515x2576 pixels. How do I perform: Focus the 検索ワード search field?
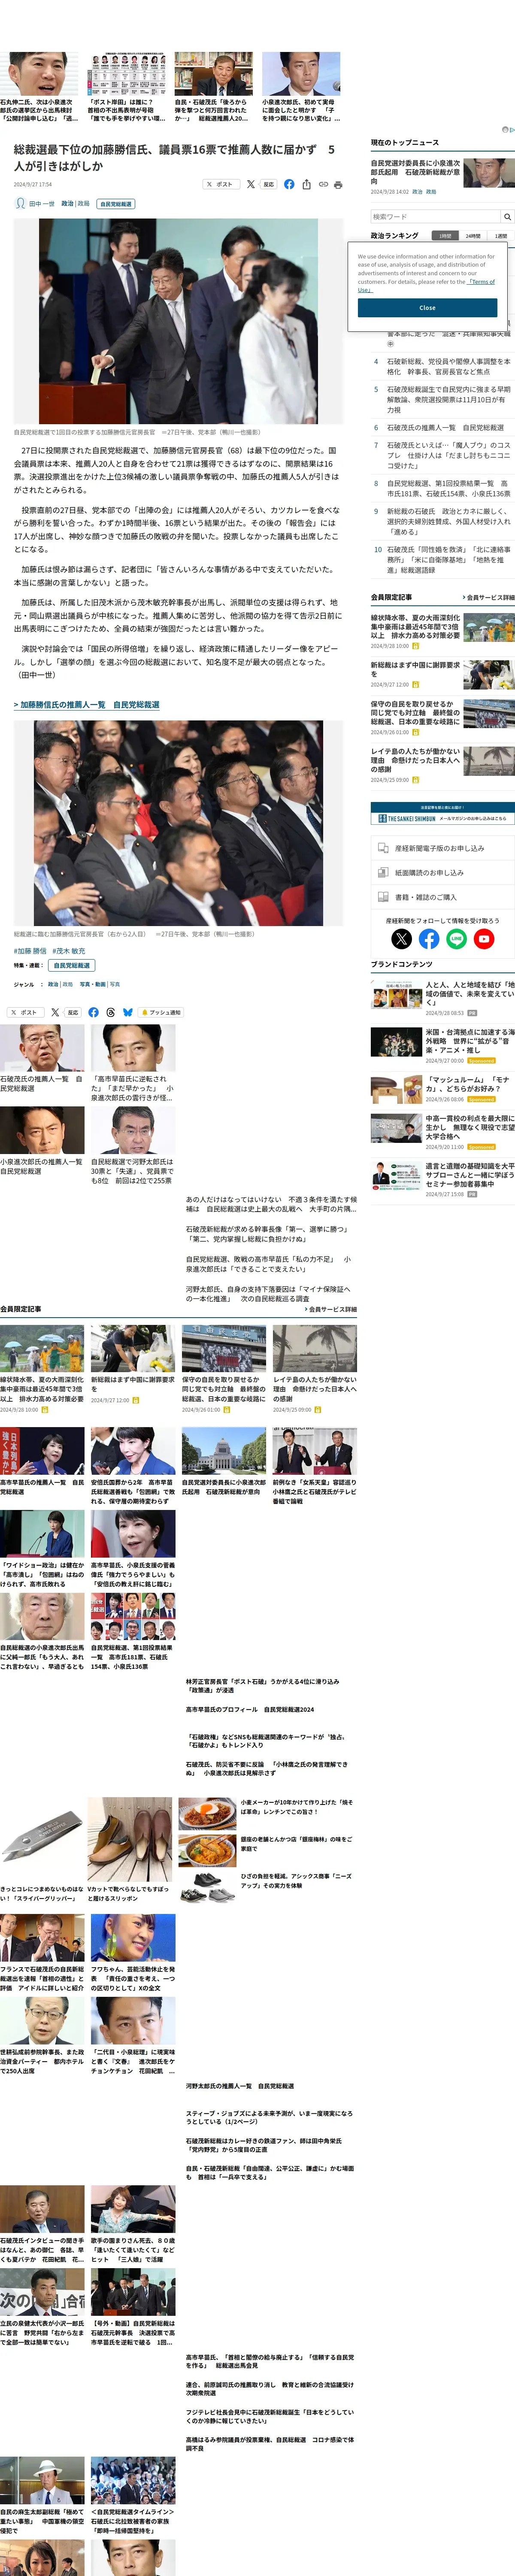click(435, 217)
